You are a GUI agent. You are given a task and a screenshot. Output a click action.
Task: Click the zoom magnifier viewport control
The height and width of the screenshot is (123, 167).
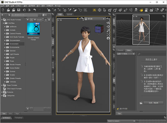108,30
